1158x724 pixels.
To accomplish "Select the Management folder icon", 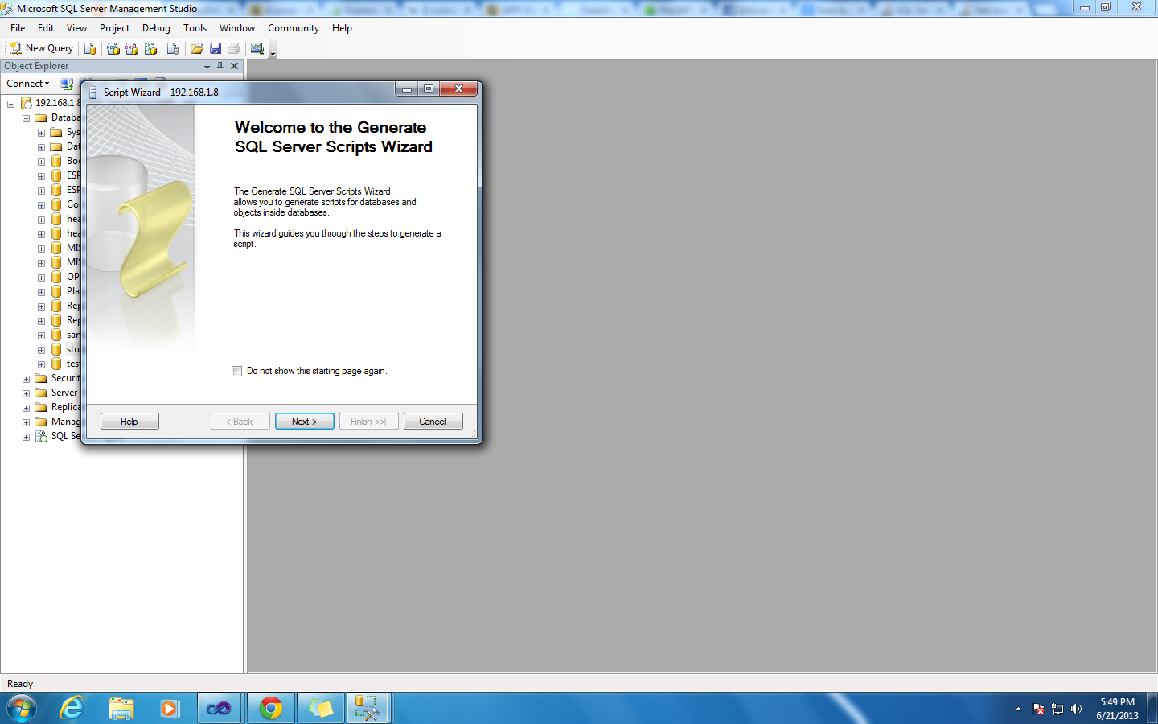I will point(41,422).
